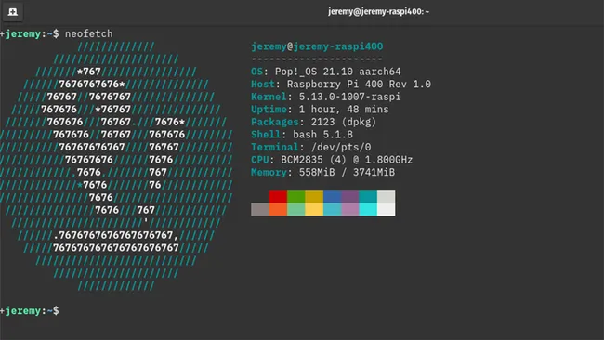Click the pale yellow color block

[314, 209]
